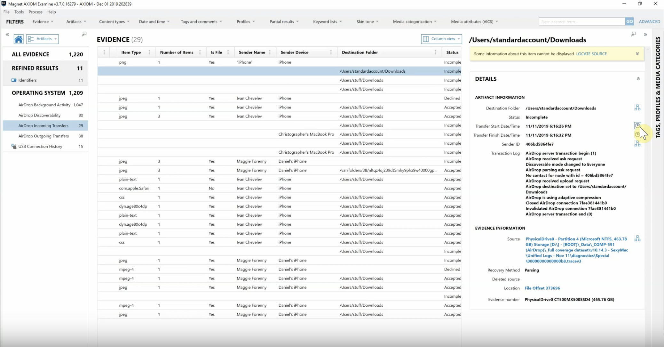Viewport: 664px width, 347px height.
Task: Select the png row from "iPhone" sender
Action: pyautogui.click(x=279, y=62)
